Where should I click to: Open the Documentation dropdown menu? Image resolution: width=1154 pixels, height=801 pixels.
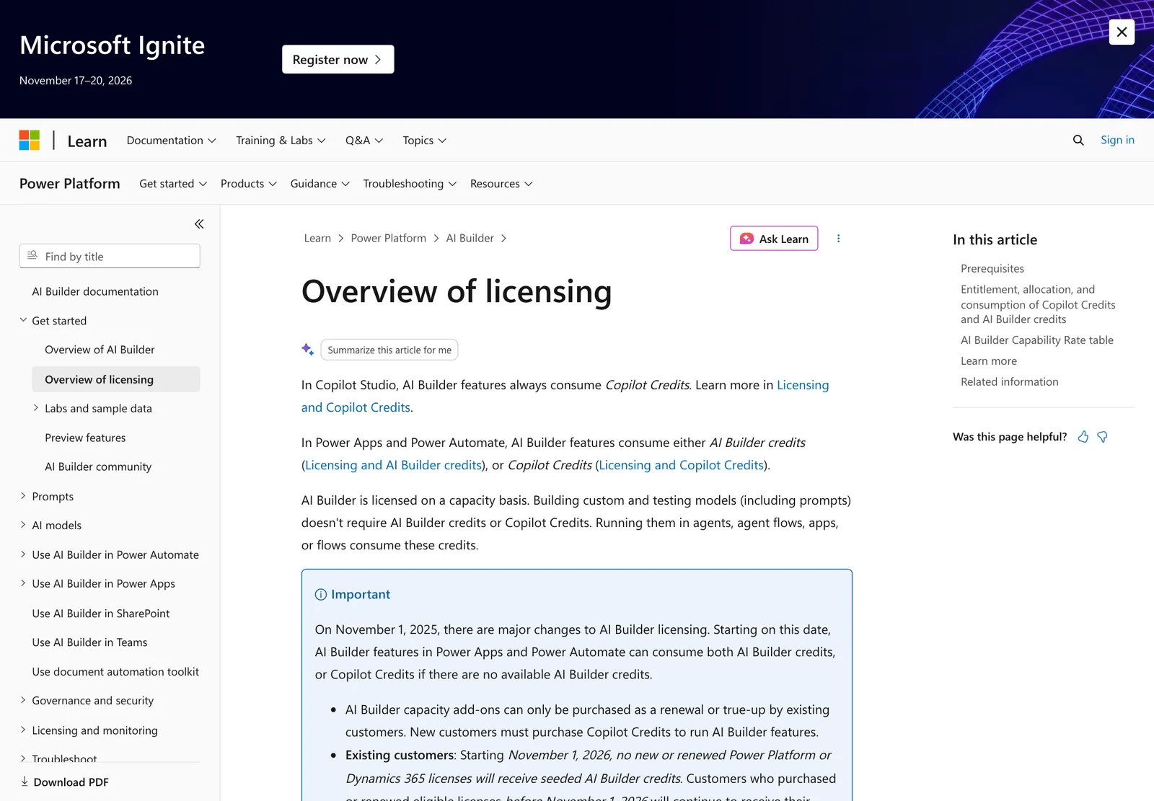pyautogui.click(x=172, y=140)
